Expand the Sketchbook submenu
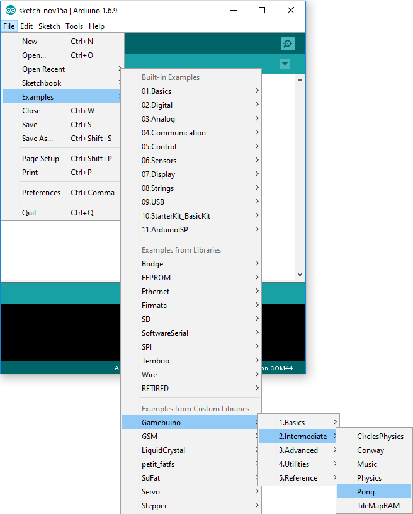 (x=62, y=83)
